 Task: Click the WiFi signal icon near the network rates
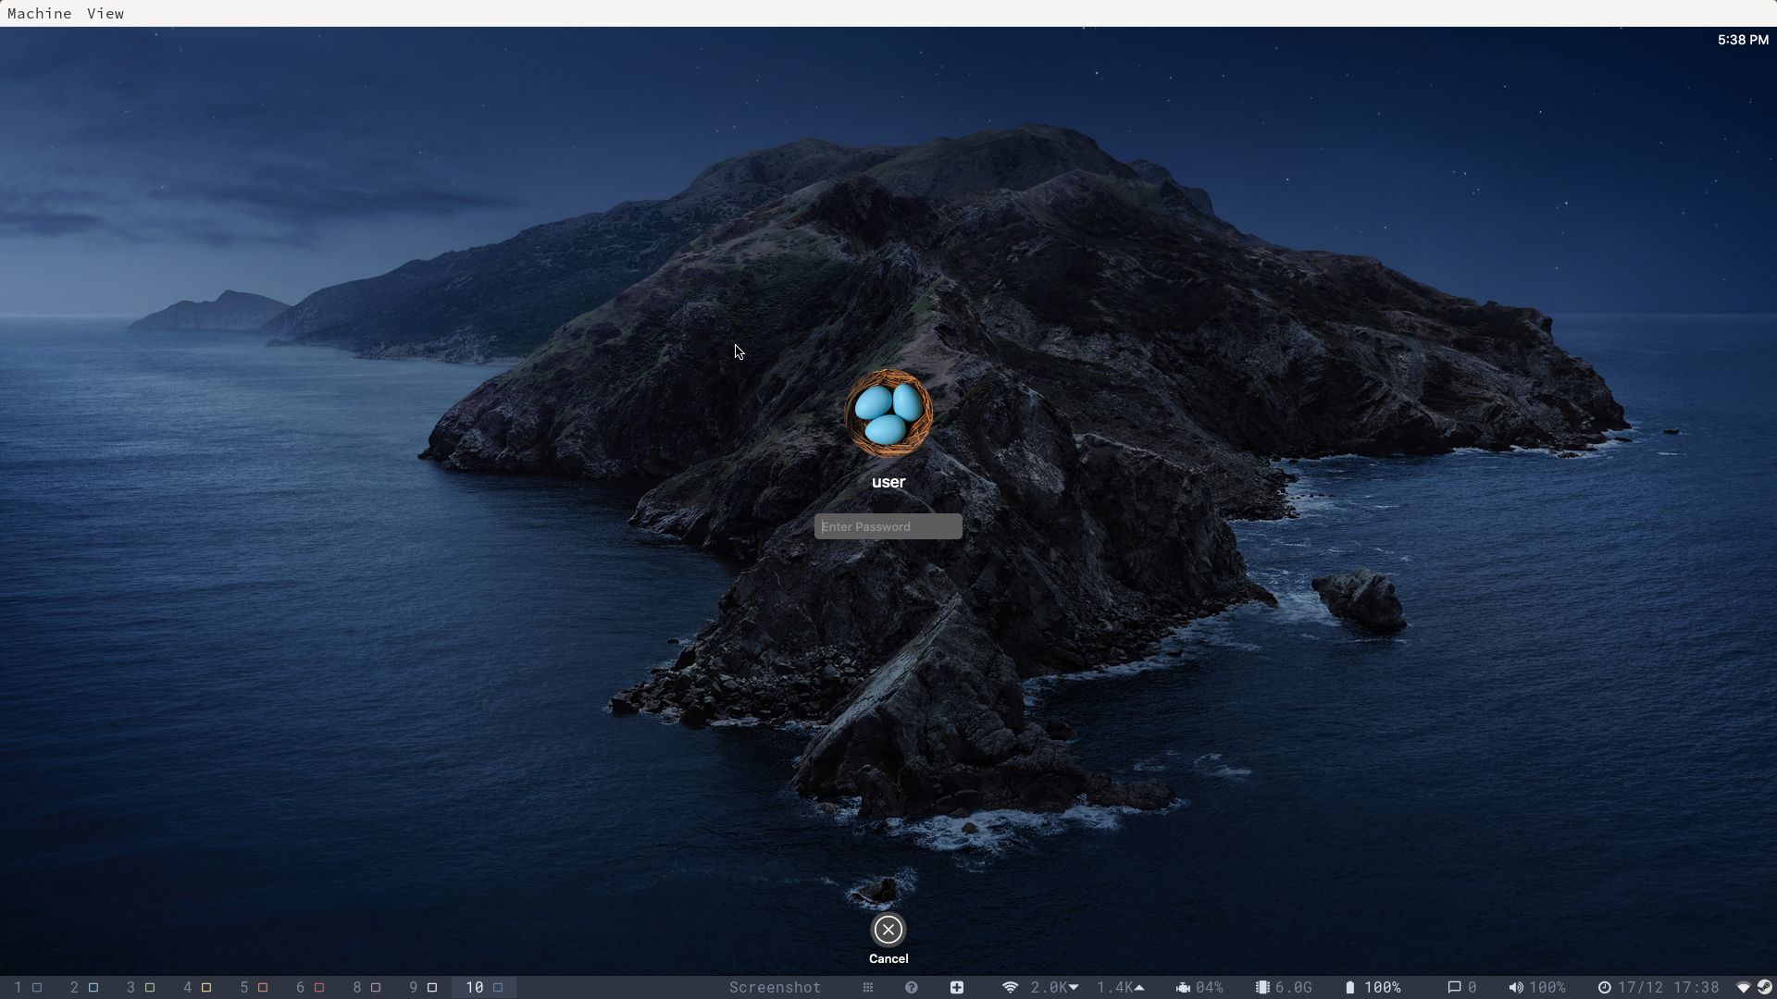[1011, 987]
